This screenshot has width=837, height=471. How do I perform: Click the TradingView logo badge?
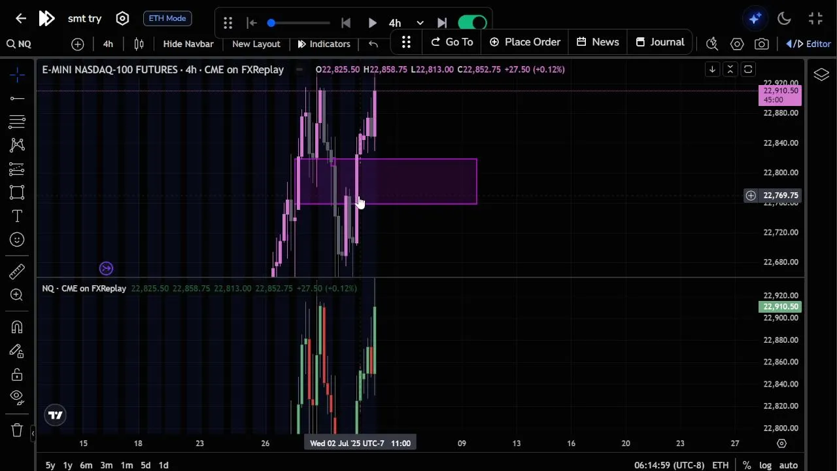pos(56,415)
